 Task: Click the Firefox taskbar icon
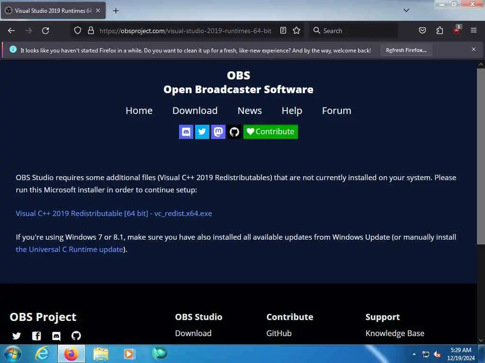tap(72, 354)
